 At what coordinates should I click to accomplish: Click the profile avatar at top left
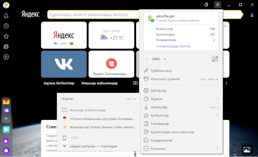[x=6, y=5]
